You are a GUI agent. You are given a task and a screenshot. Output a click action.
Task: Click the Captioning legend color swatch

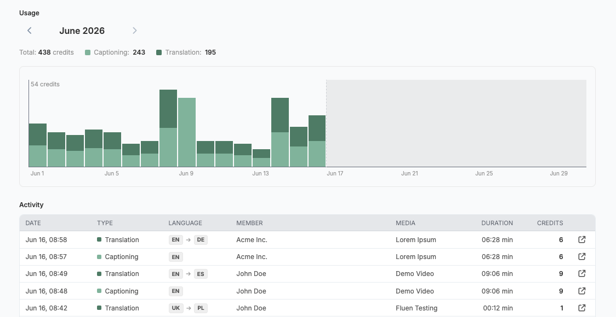88,52
